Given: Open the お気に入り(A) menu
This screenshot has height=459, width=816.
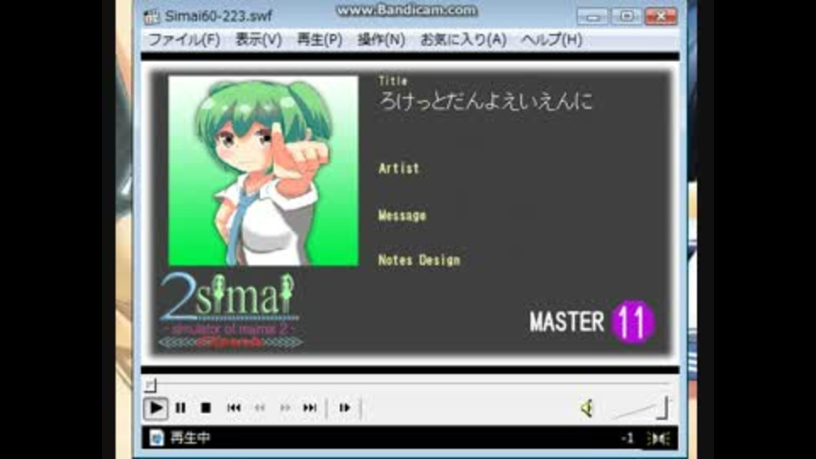Looking at the screenshot, I should pyautogui.click(x=463, y=40).
